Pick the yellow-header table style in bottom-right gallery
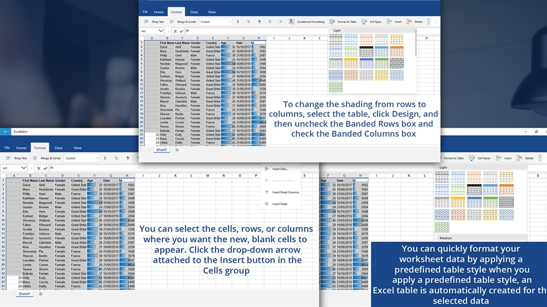 (x=458, y=202)
